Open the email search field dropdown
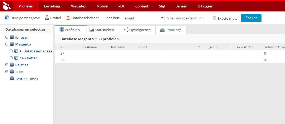The image size is (285, 124). (x=143, y=18)
